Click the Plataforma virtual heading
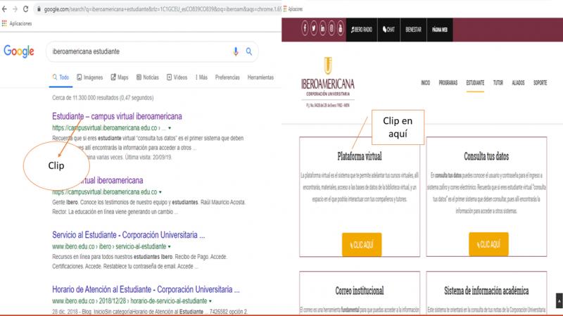This screenshot has width=563, height=316. [x=360, y=156]
